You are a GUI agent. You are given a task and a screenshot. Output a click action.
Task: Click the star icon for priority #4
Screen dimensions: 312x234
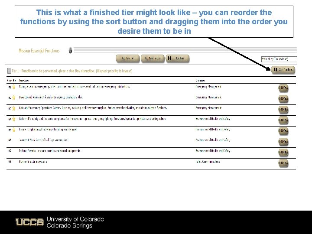click(14, 119)
